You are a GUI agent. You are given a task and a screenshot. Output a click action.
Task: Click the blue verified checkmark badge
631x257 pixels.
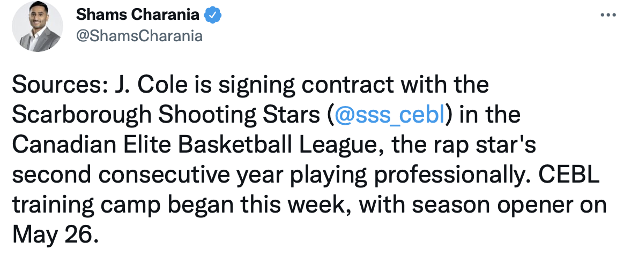coord(214,16)
